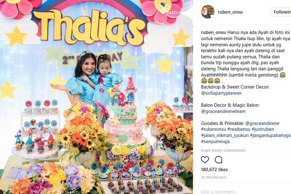Open the #realbensu hashtag
The image size is (291, 194).
pyautogui.click(x=239, y=129)
